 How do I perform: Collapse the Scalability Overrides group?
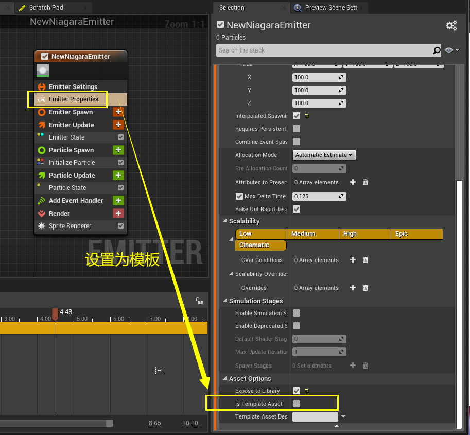coord(231,274)
